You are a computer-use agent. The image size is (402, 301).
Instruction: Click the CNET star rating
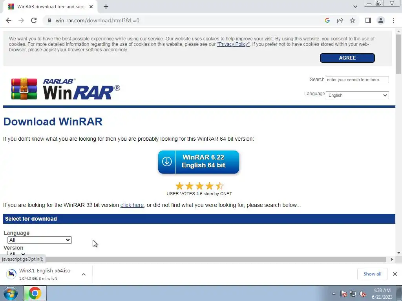click(199, 186)
